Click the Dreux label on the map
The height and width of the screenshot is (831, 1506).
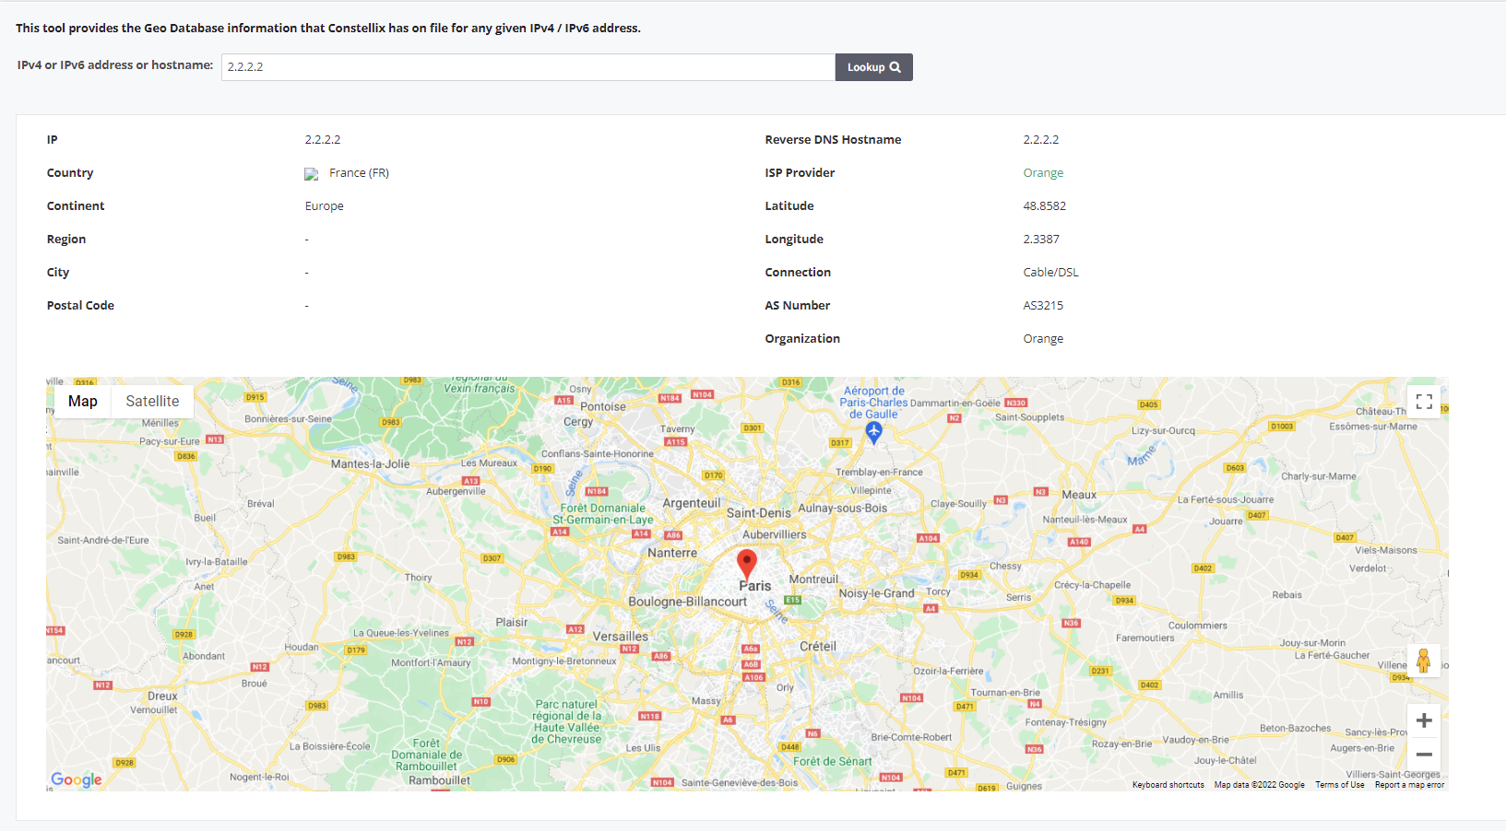tap(162, 696)
